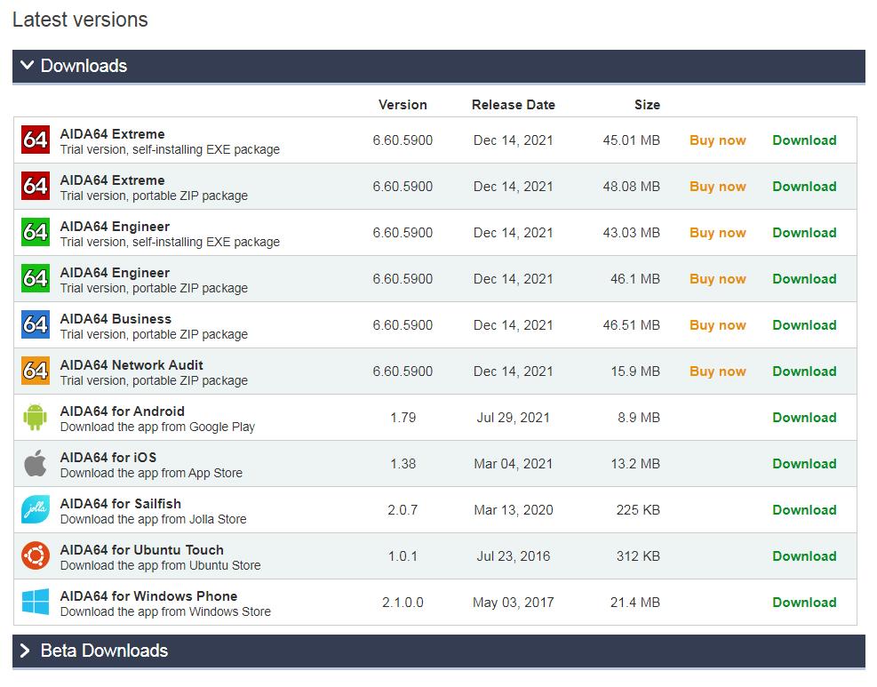The width and height of the screenshot is (877, 687).
Task: Download AIDA64 Engineer self-installing EXE package
Action: coord(804,233)
